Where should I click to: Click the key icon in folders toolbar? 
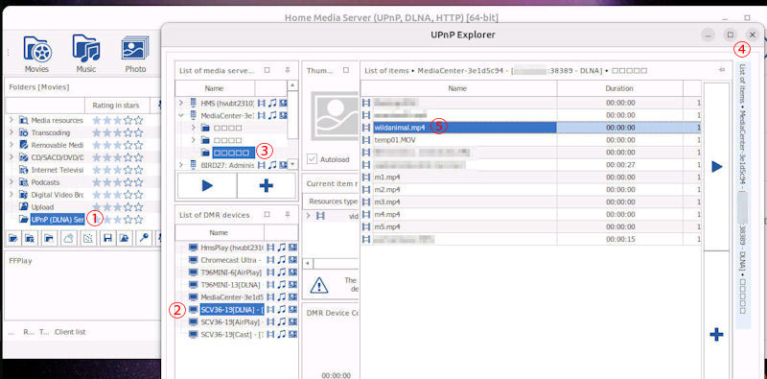point(143,239)
